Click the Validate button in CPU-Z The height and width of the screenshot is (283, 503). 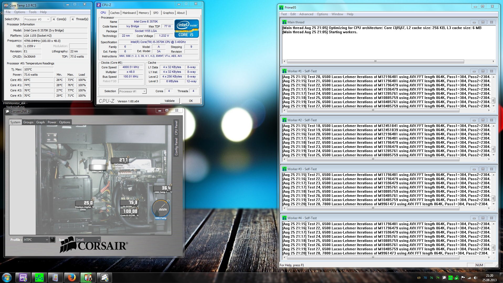click(x=170, y=101)
